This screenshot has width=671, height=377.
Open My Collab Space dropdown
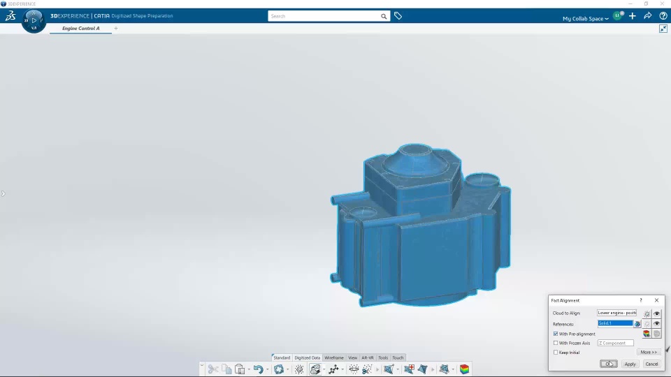pyautogui.click(x=586, y=18)
